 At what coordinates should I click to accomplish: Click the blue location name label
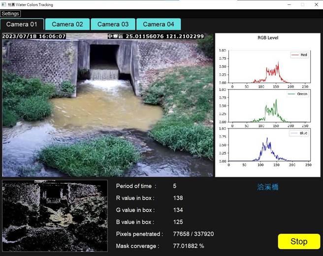[x=267, y=187]
